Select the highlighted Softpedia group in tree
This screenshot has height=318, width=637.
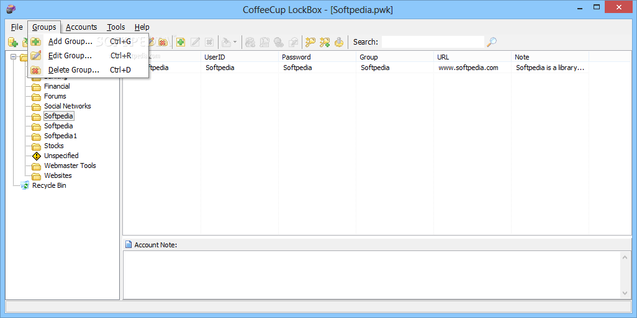[x=58, y=116]
